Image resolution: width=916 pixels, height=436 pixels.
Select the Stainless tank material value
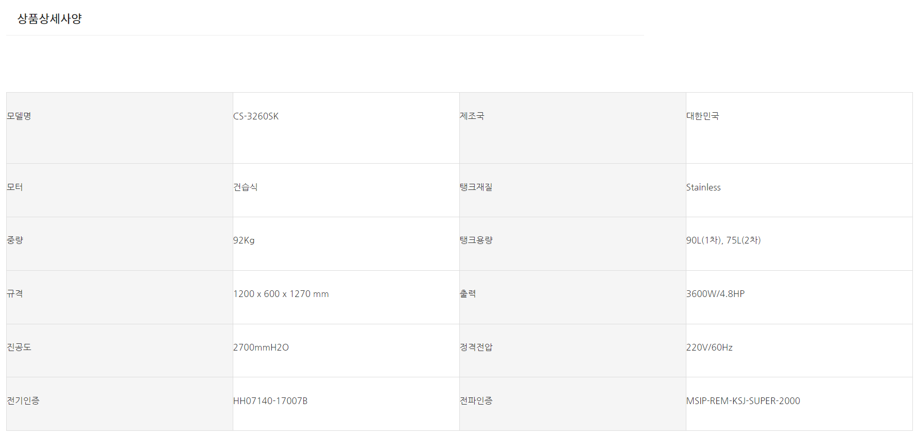click(703, 187)
